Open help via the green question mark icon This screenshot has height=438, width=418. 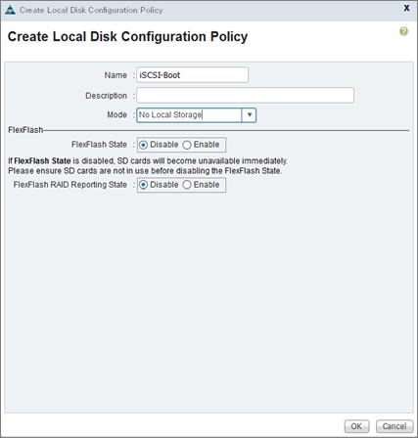pos(403,31)
